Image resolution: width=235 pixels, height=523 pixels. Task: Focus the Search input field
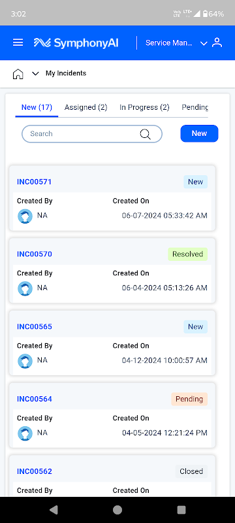pos(92,134)
